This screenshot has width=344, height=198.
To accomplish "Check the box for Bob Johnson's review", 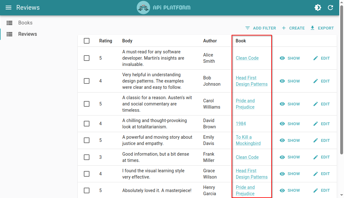I will coord(87,81).
